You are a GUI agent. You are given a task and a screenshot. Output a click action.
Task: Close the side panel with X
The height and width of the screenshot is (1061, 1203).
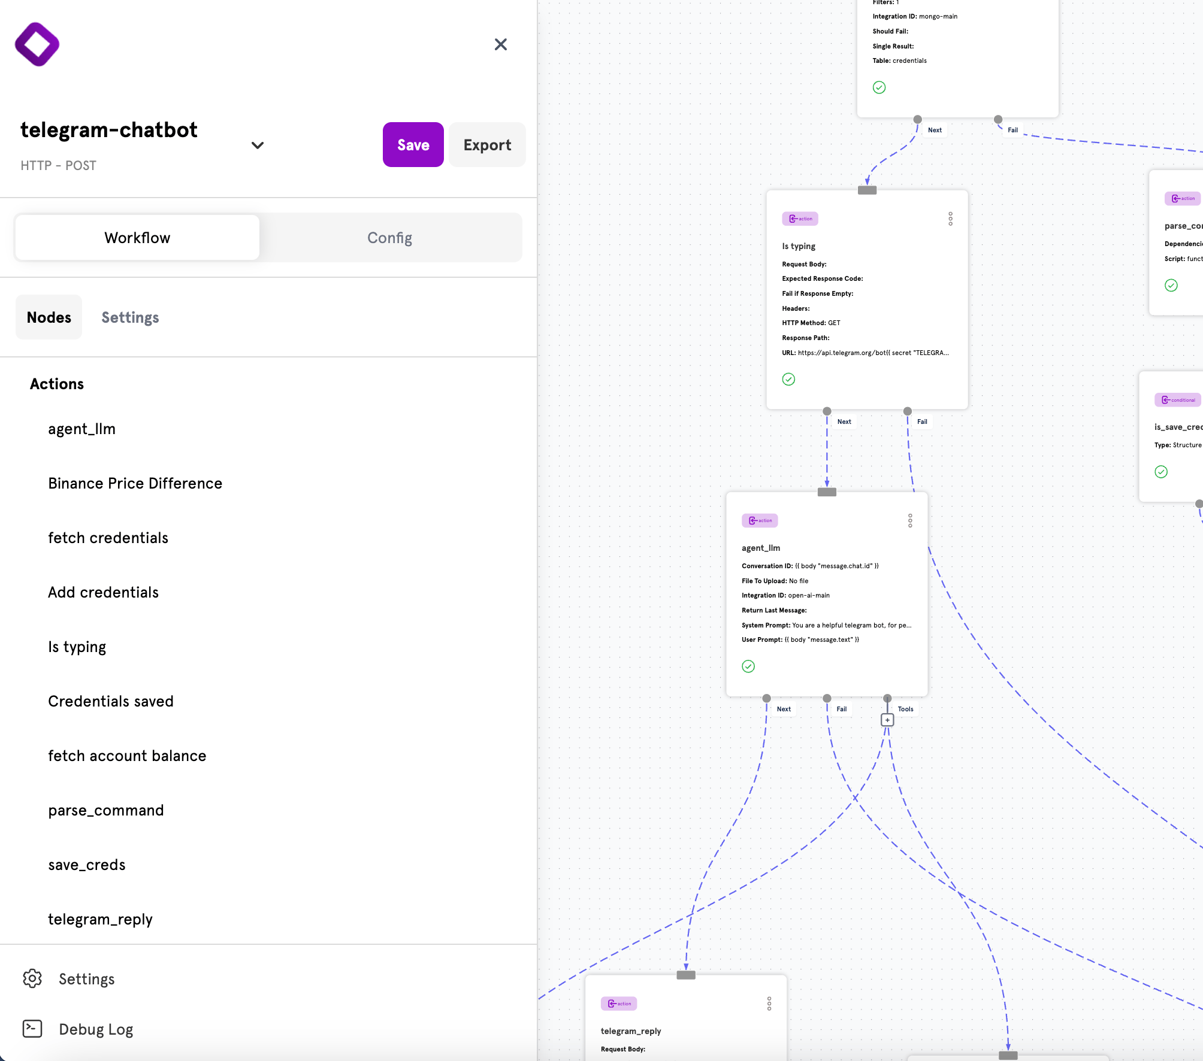coord(501,44)
